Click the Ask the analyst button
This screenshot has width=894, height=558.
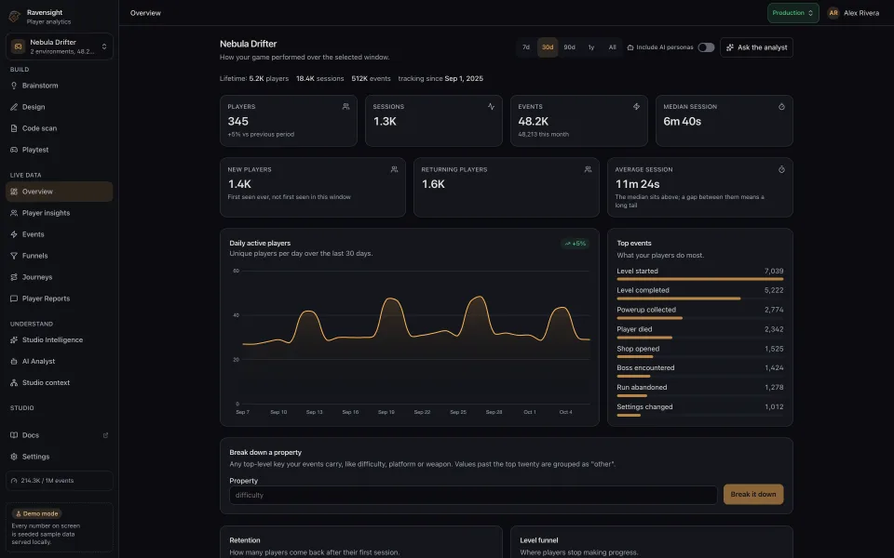pyautogui.click(x=756, y=47)
